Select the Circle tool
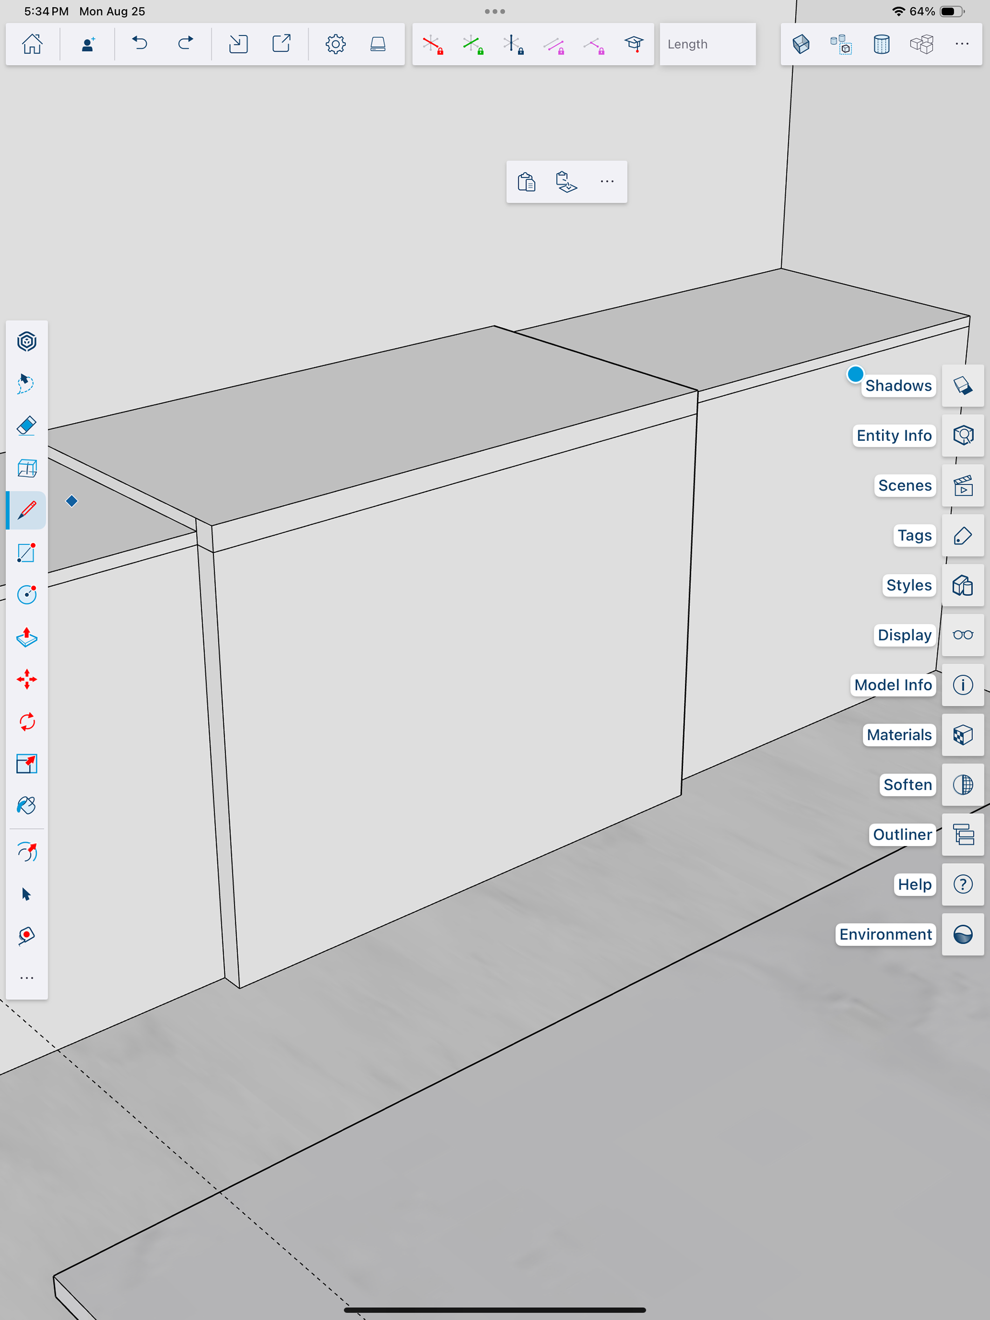The image size is (990, 1320). [27, 595]
